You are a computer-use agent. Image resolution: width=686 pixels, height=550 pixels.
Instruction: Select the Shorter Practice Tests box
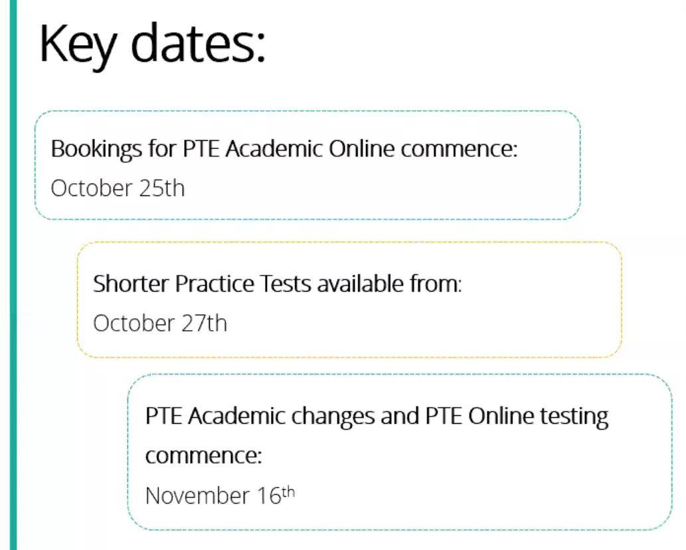point(349,300)
